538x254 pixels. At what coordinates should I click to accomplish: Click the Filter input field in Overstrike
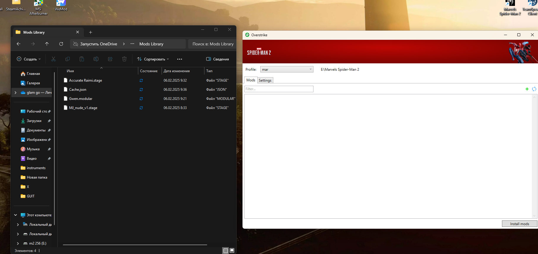279,89
